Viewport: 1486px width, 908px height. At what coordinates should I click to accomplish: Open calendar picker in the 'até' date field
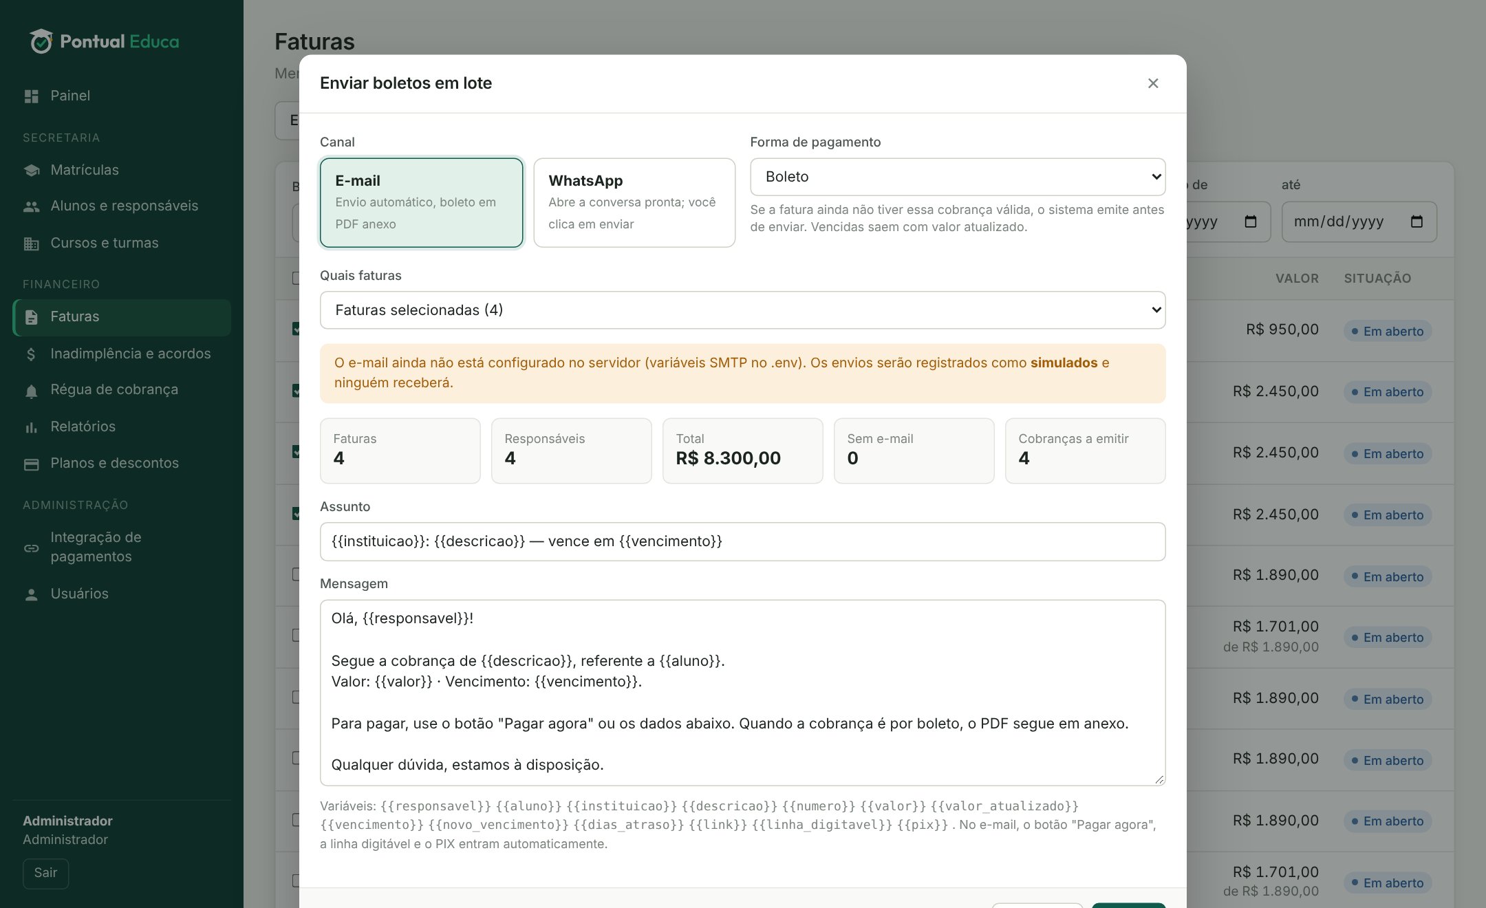(1417, 221)
